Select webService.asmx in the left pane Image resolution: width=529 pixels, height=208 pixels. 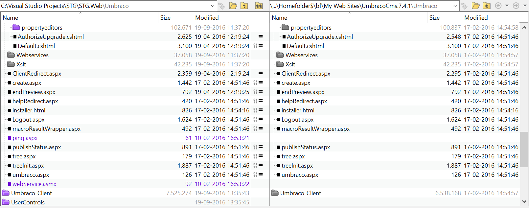click(x=34, y=184)
